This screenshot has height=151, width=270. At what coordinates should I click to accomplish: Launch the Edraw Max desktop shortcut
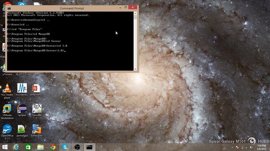tap(37, 130)
